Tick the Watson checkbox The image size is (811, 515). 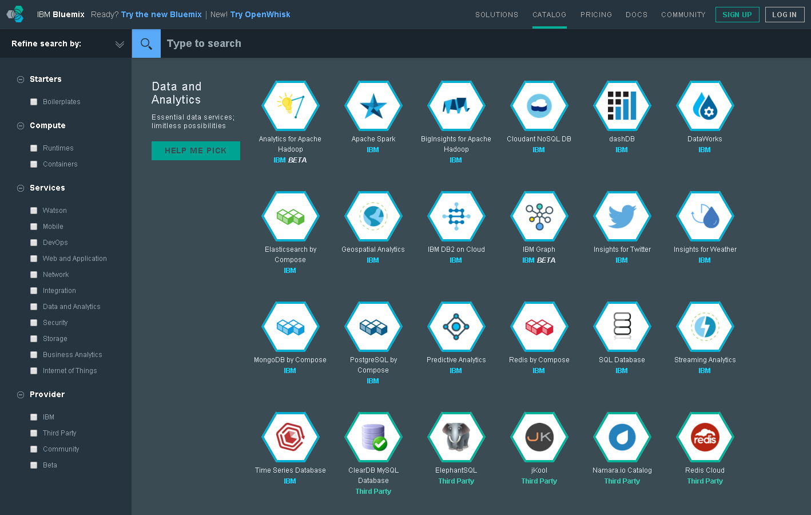click(x=34, y=211)
